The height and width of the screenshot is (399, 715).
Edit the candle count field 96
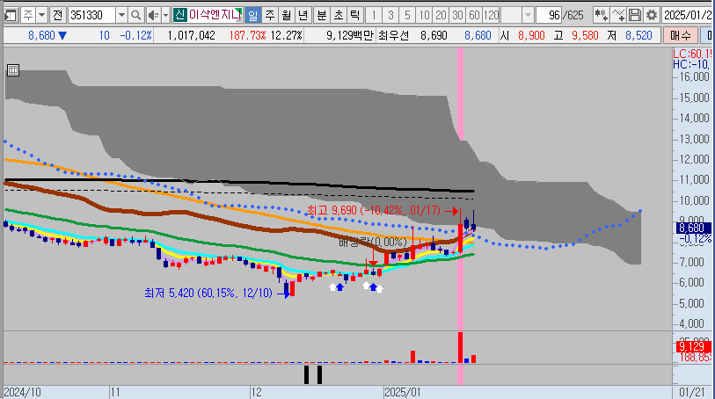pyautogui.click(x=549, y=15)
